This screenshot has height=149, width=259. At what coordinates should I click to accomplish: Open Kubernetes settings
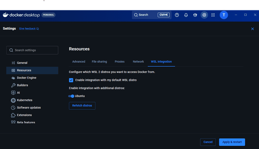tap(32, 100)
